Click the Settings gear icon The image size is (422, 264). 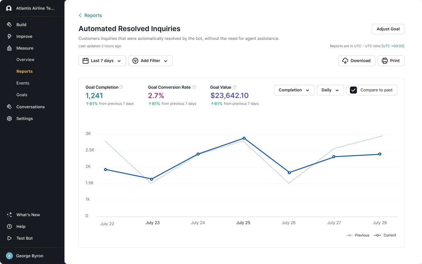(x=9, y=119)
